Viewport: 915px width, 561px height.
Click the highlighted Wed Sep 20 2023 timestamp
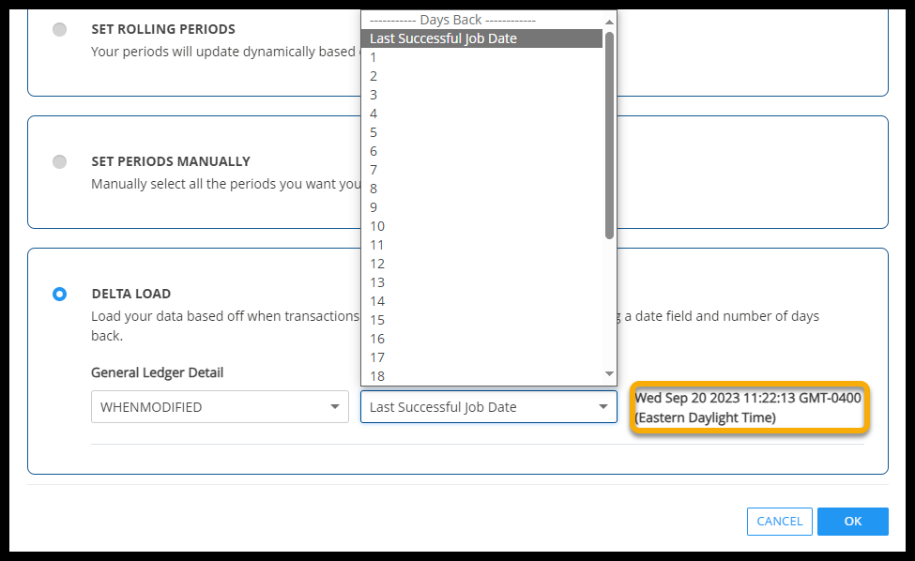(748, 407)
